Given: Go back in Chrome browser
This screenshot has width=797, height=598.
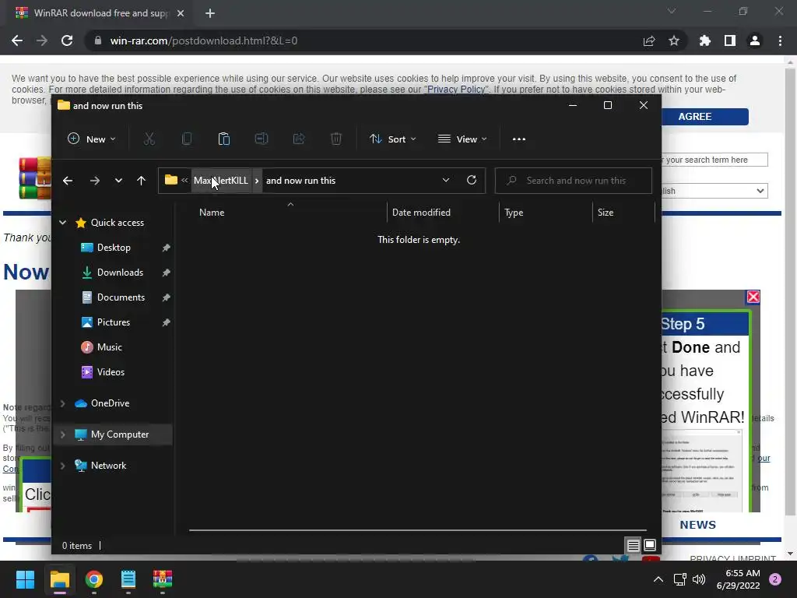Looking at the screenshot, I should click(x=17, y=40).
